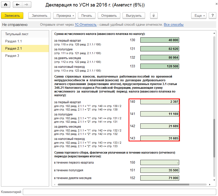The width and height of the screenshot is (218, 196).
Task: Select line 152 field with 71 000
Action: [160, 178]
